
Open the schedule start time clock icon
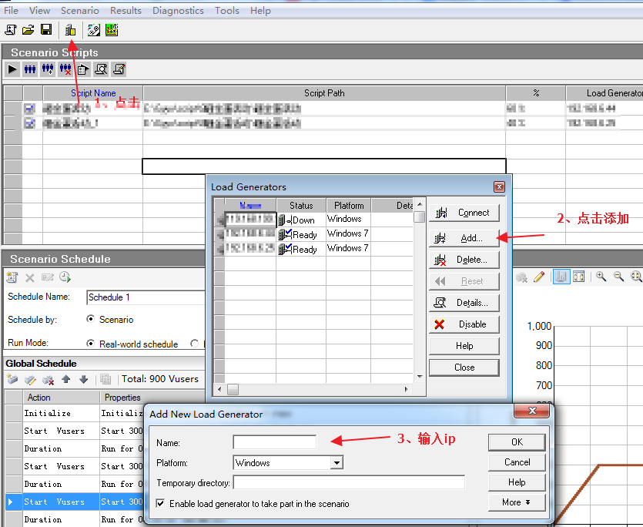[x=65, y=277]
